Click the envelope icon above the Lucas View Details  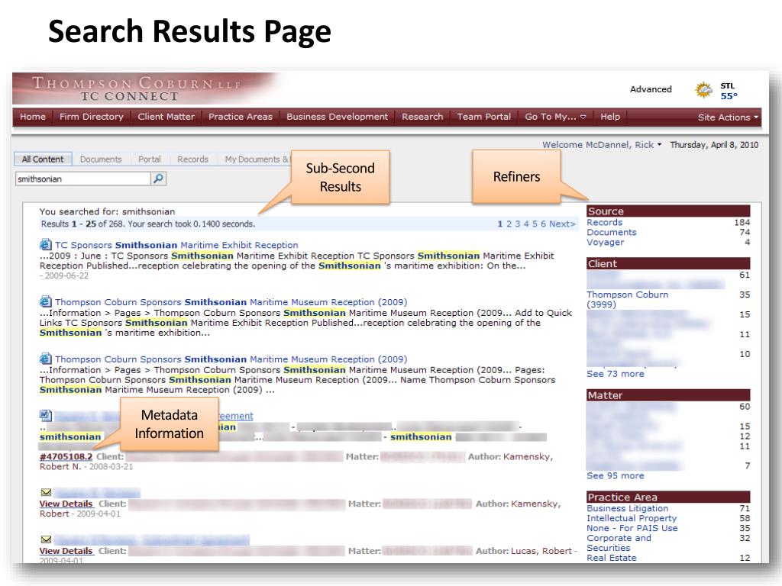point(46,539)
